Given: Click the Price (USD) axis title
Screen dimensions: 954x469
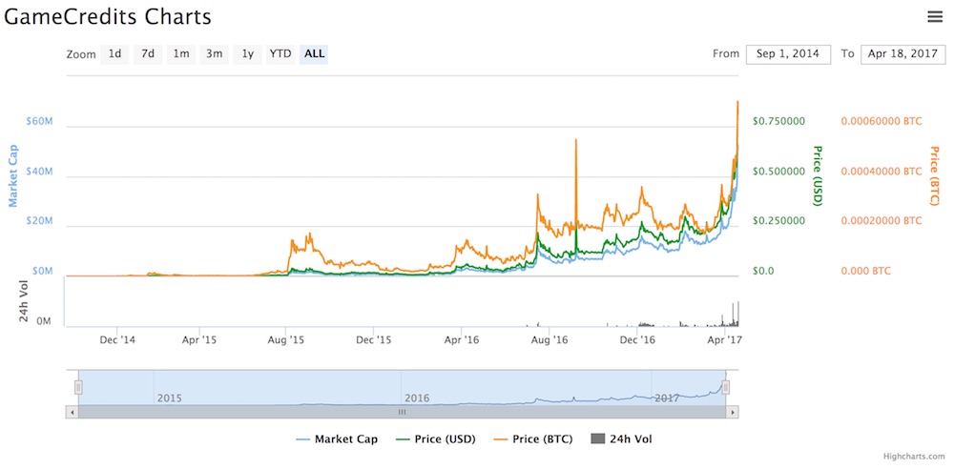Looking at the screenshot, I should coord(819,175).
